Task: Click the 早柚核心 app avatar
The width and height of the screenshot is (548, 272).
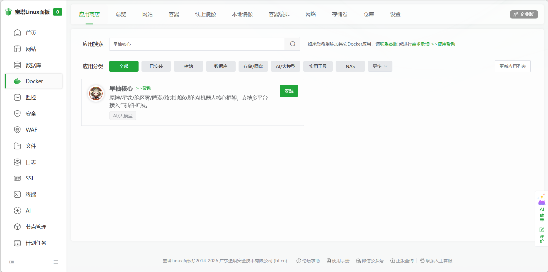Action: point(96,94)
